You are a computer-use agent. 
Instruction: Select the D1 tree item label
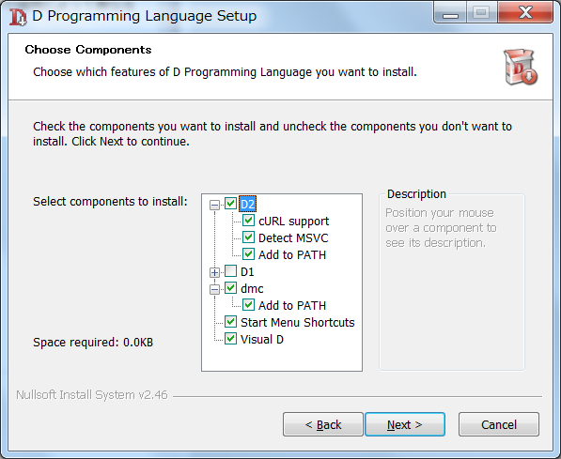pyautogui.click(x=247, y=271)
